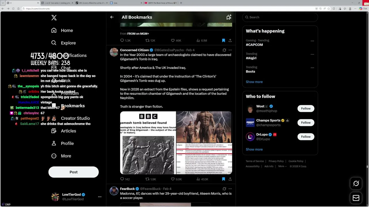The image size is (369, 207).
Task: Follow Wost account
Action: 306,109
